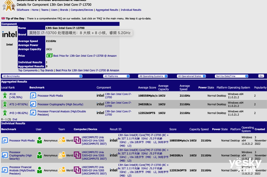Click the Benchmark column header in Aggregated Results

[x=37, y=87]
